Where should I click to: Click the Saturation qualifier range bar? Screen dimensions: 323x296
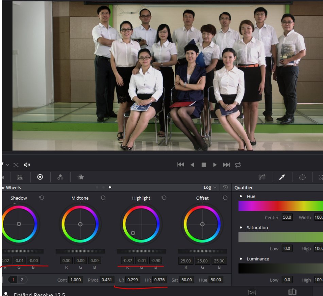[x=280, y=237]
